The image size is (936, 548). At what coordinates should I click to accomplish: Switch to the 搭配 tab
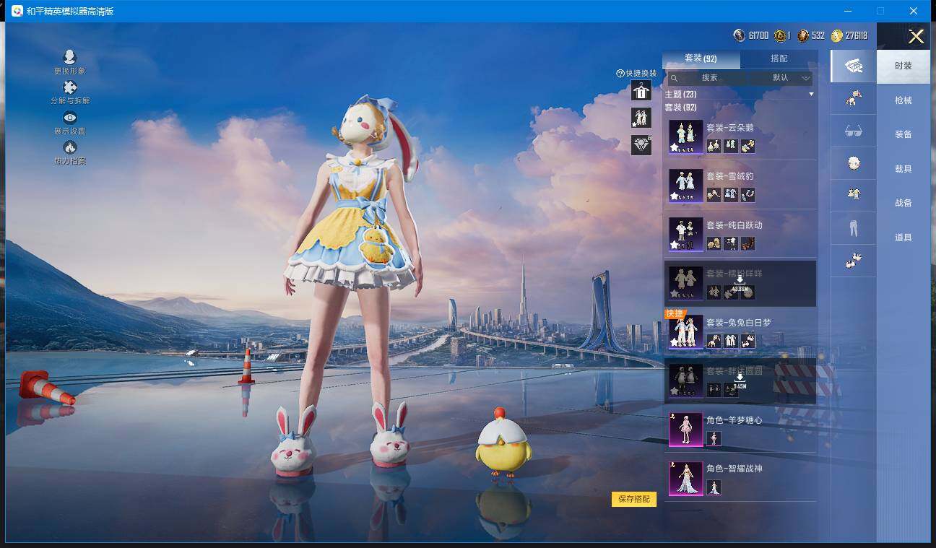779,58
